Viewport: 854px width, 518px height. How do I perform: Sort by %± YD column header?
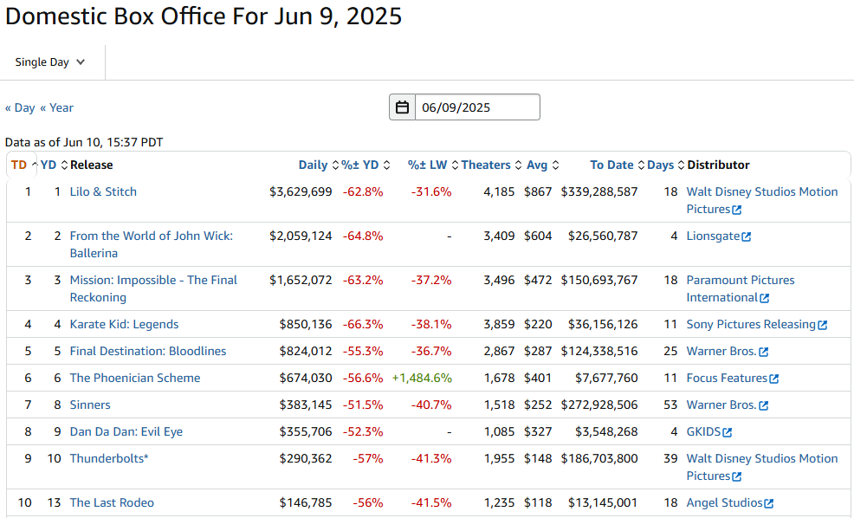pyautogui.click(x=366, y=165)
